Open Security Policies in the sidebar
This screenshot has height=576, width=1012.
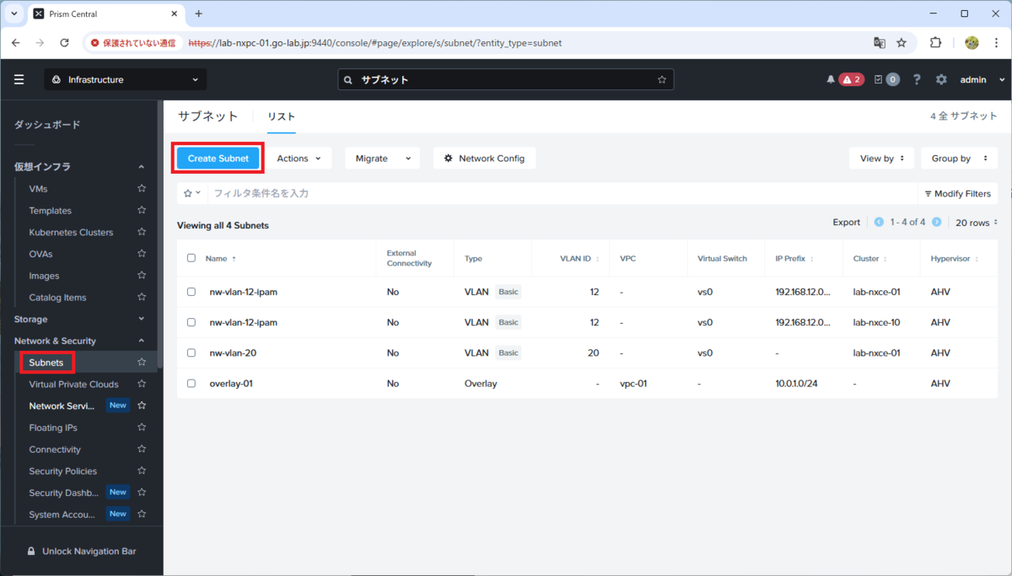63,471
